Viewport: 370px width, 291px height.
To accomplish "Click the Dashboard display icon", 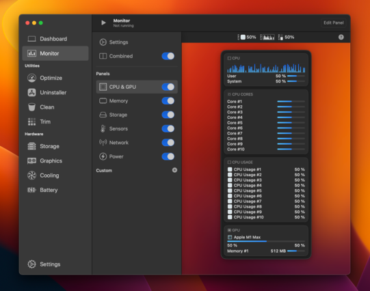I will pyautogui.click(x=31, y=39).
